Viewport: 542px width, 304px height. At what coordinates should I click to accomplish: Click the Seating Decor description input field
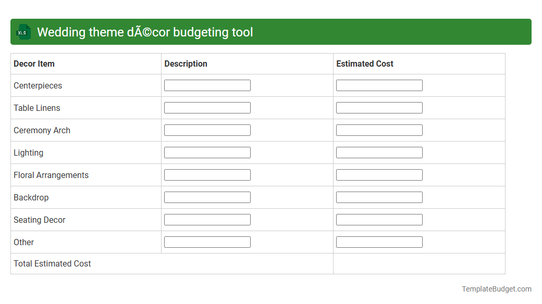pos(207,219)
